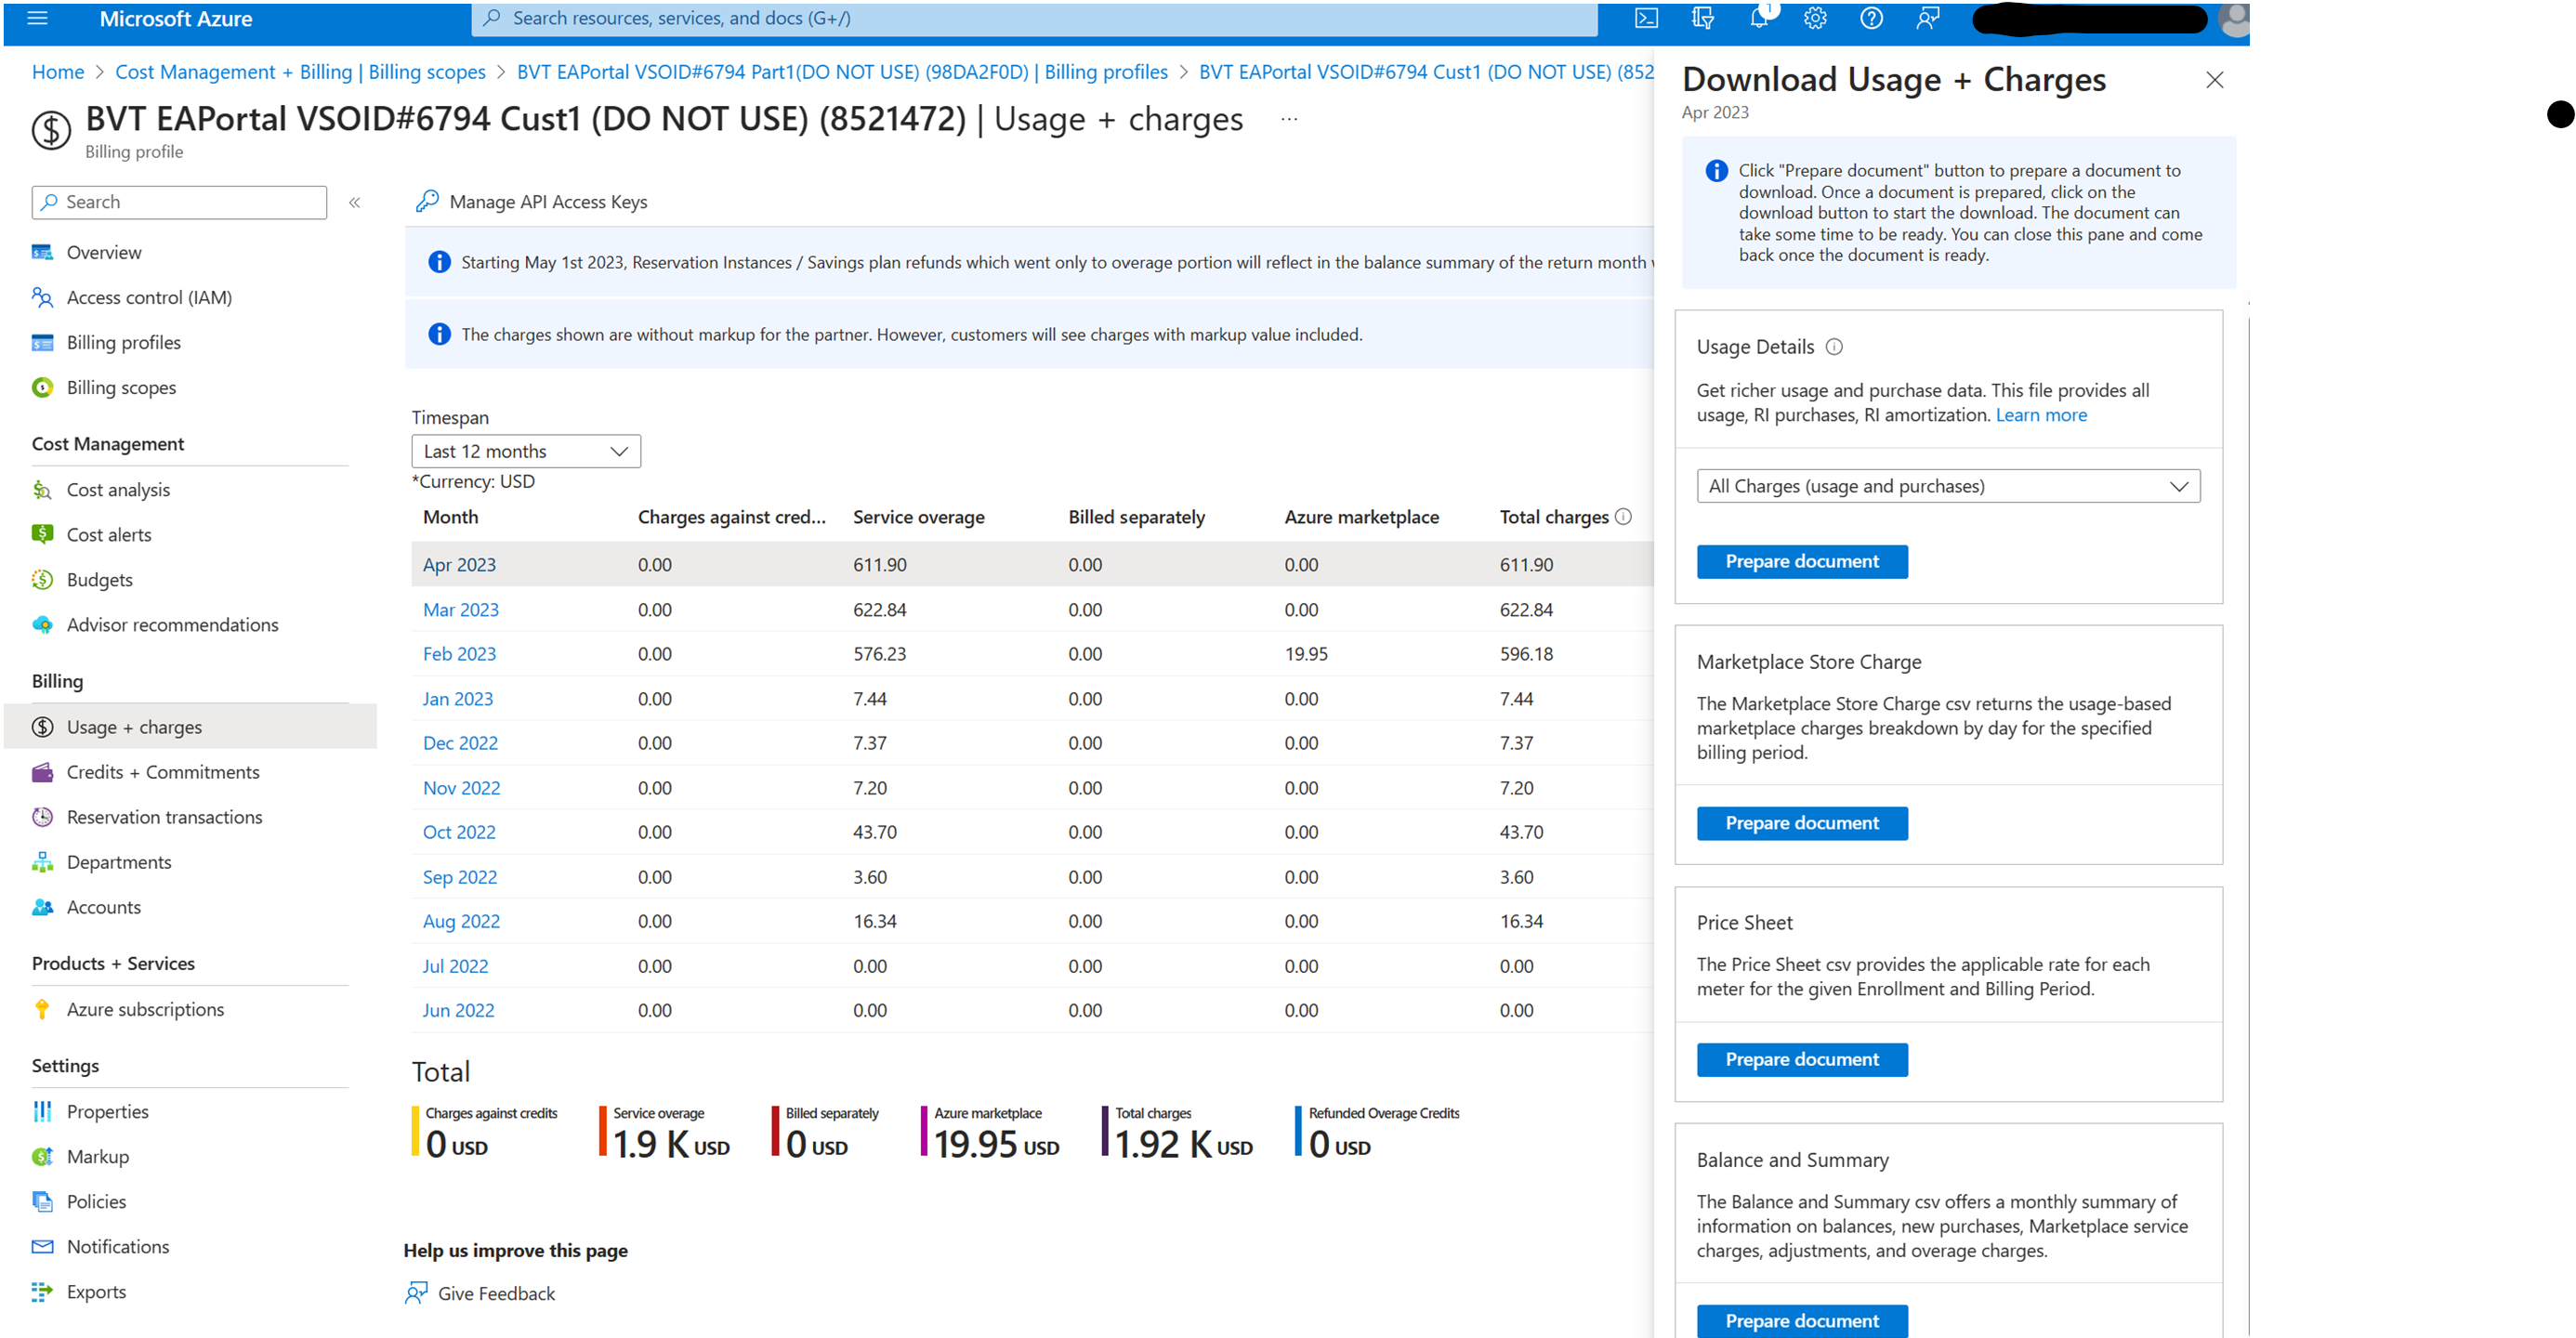
Task: Select the Apr 2023 row
Action: click(x=1032, y=564)
